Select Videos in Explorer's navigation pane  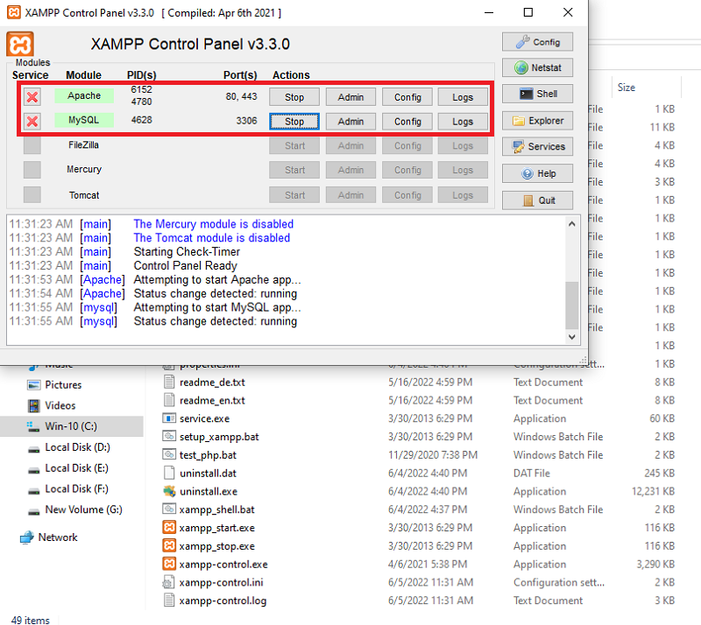tap(60, 405)
